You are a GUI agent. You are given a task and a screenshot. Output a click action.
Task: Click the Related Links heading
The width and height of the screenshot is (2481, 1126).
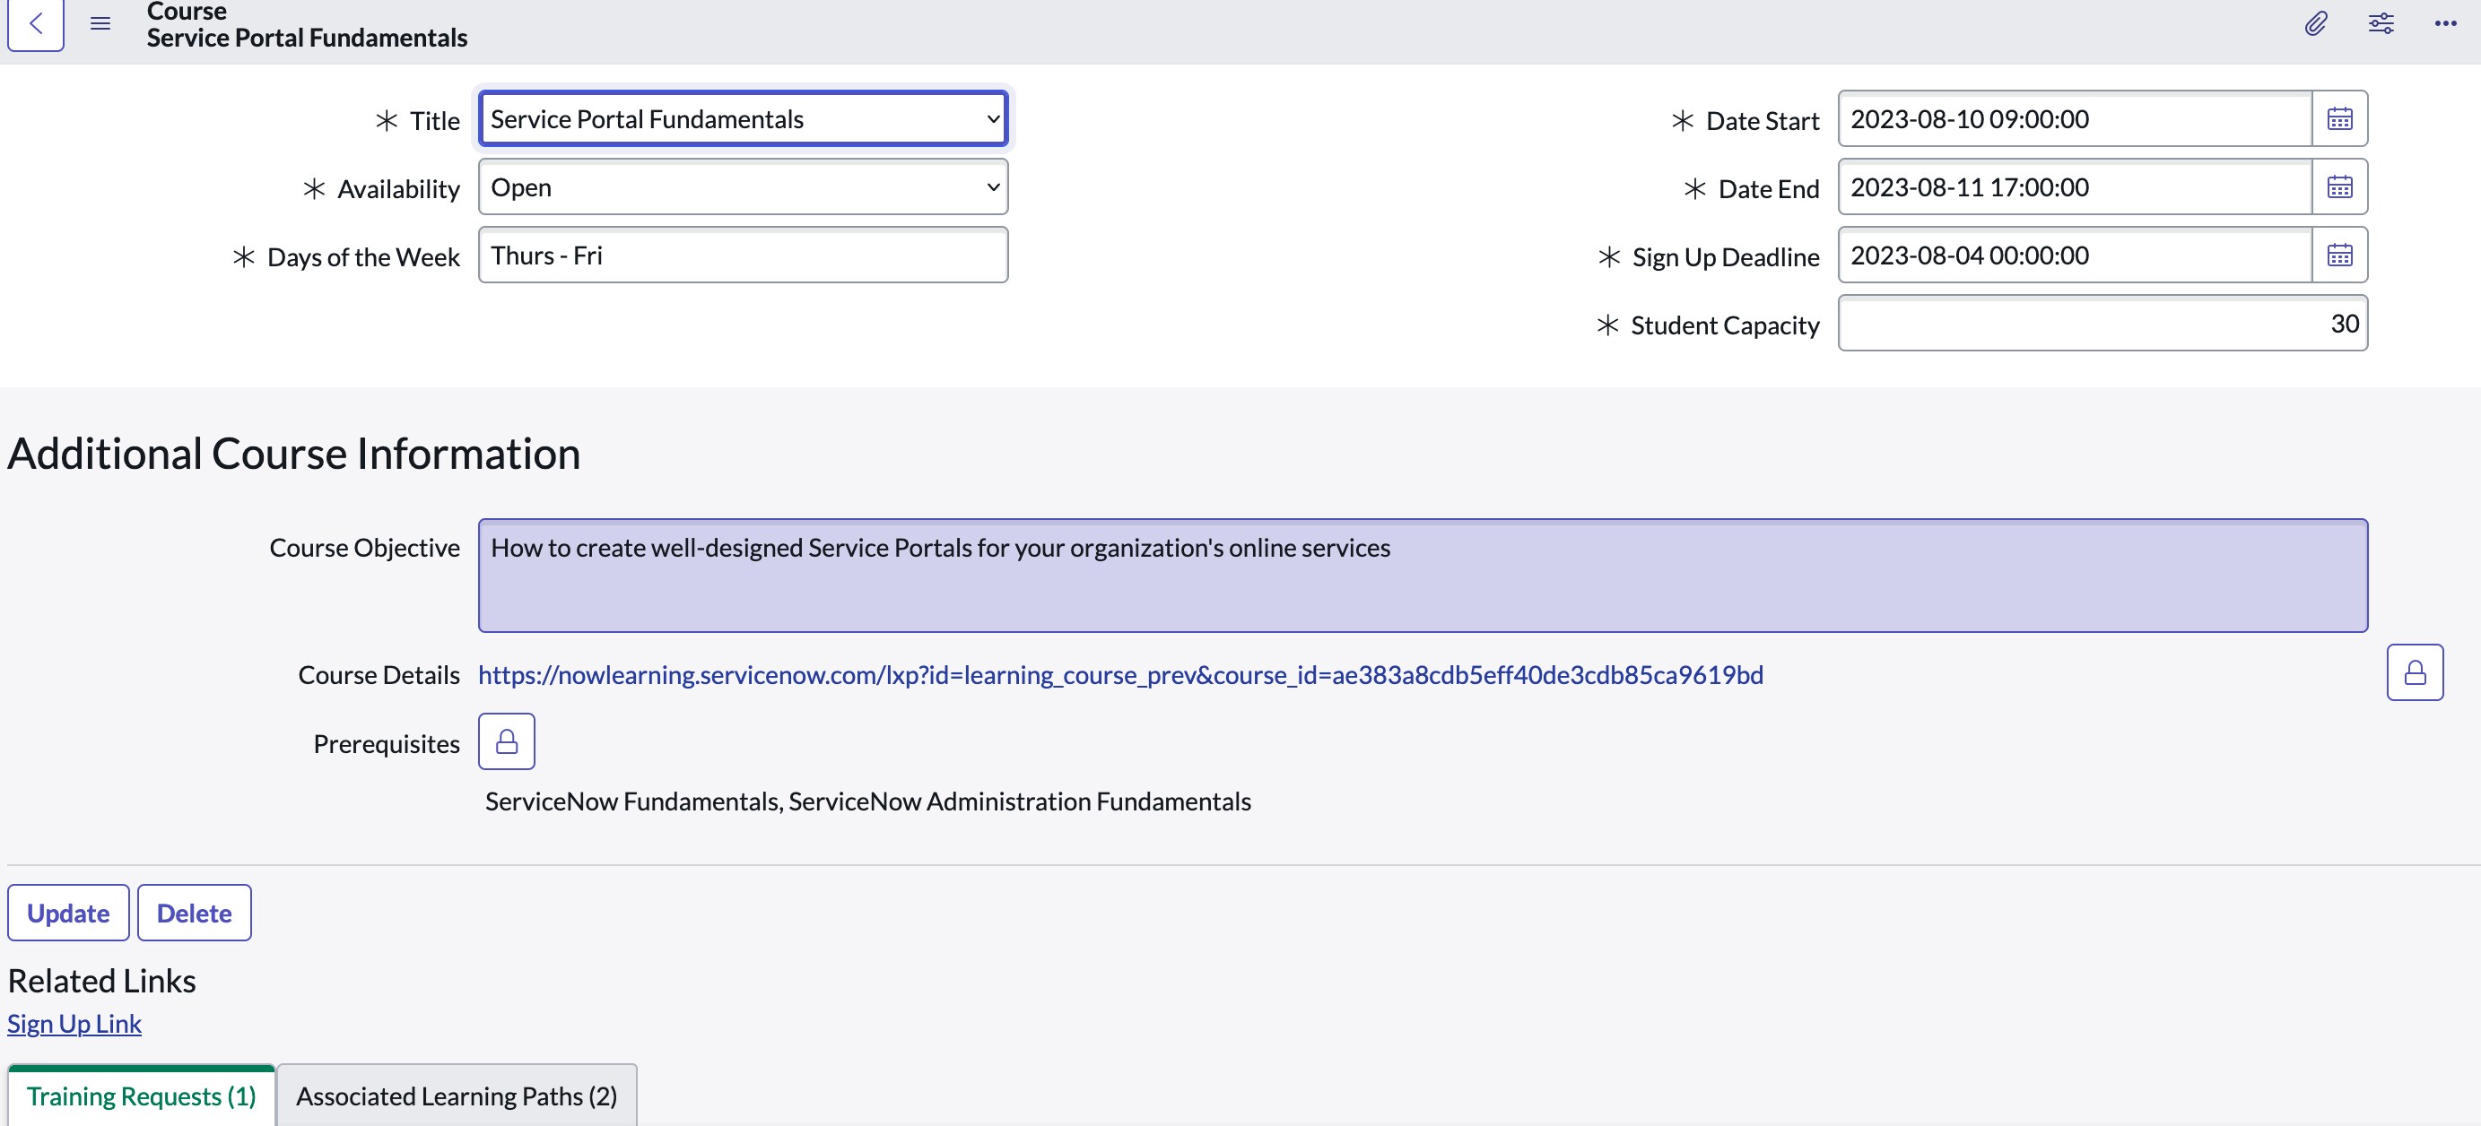pos(102,981)
